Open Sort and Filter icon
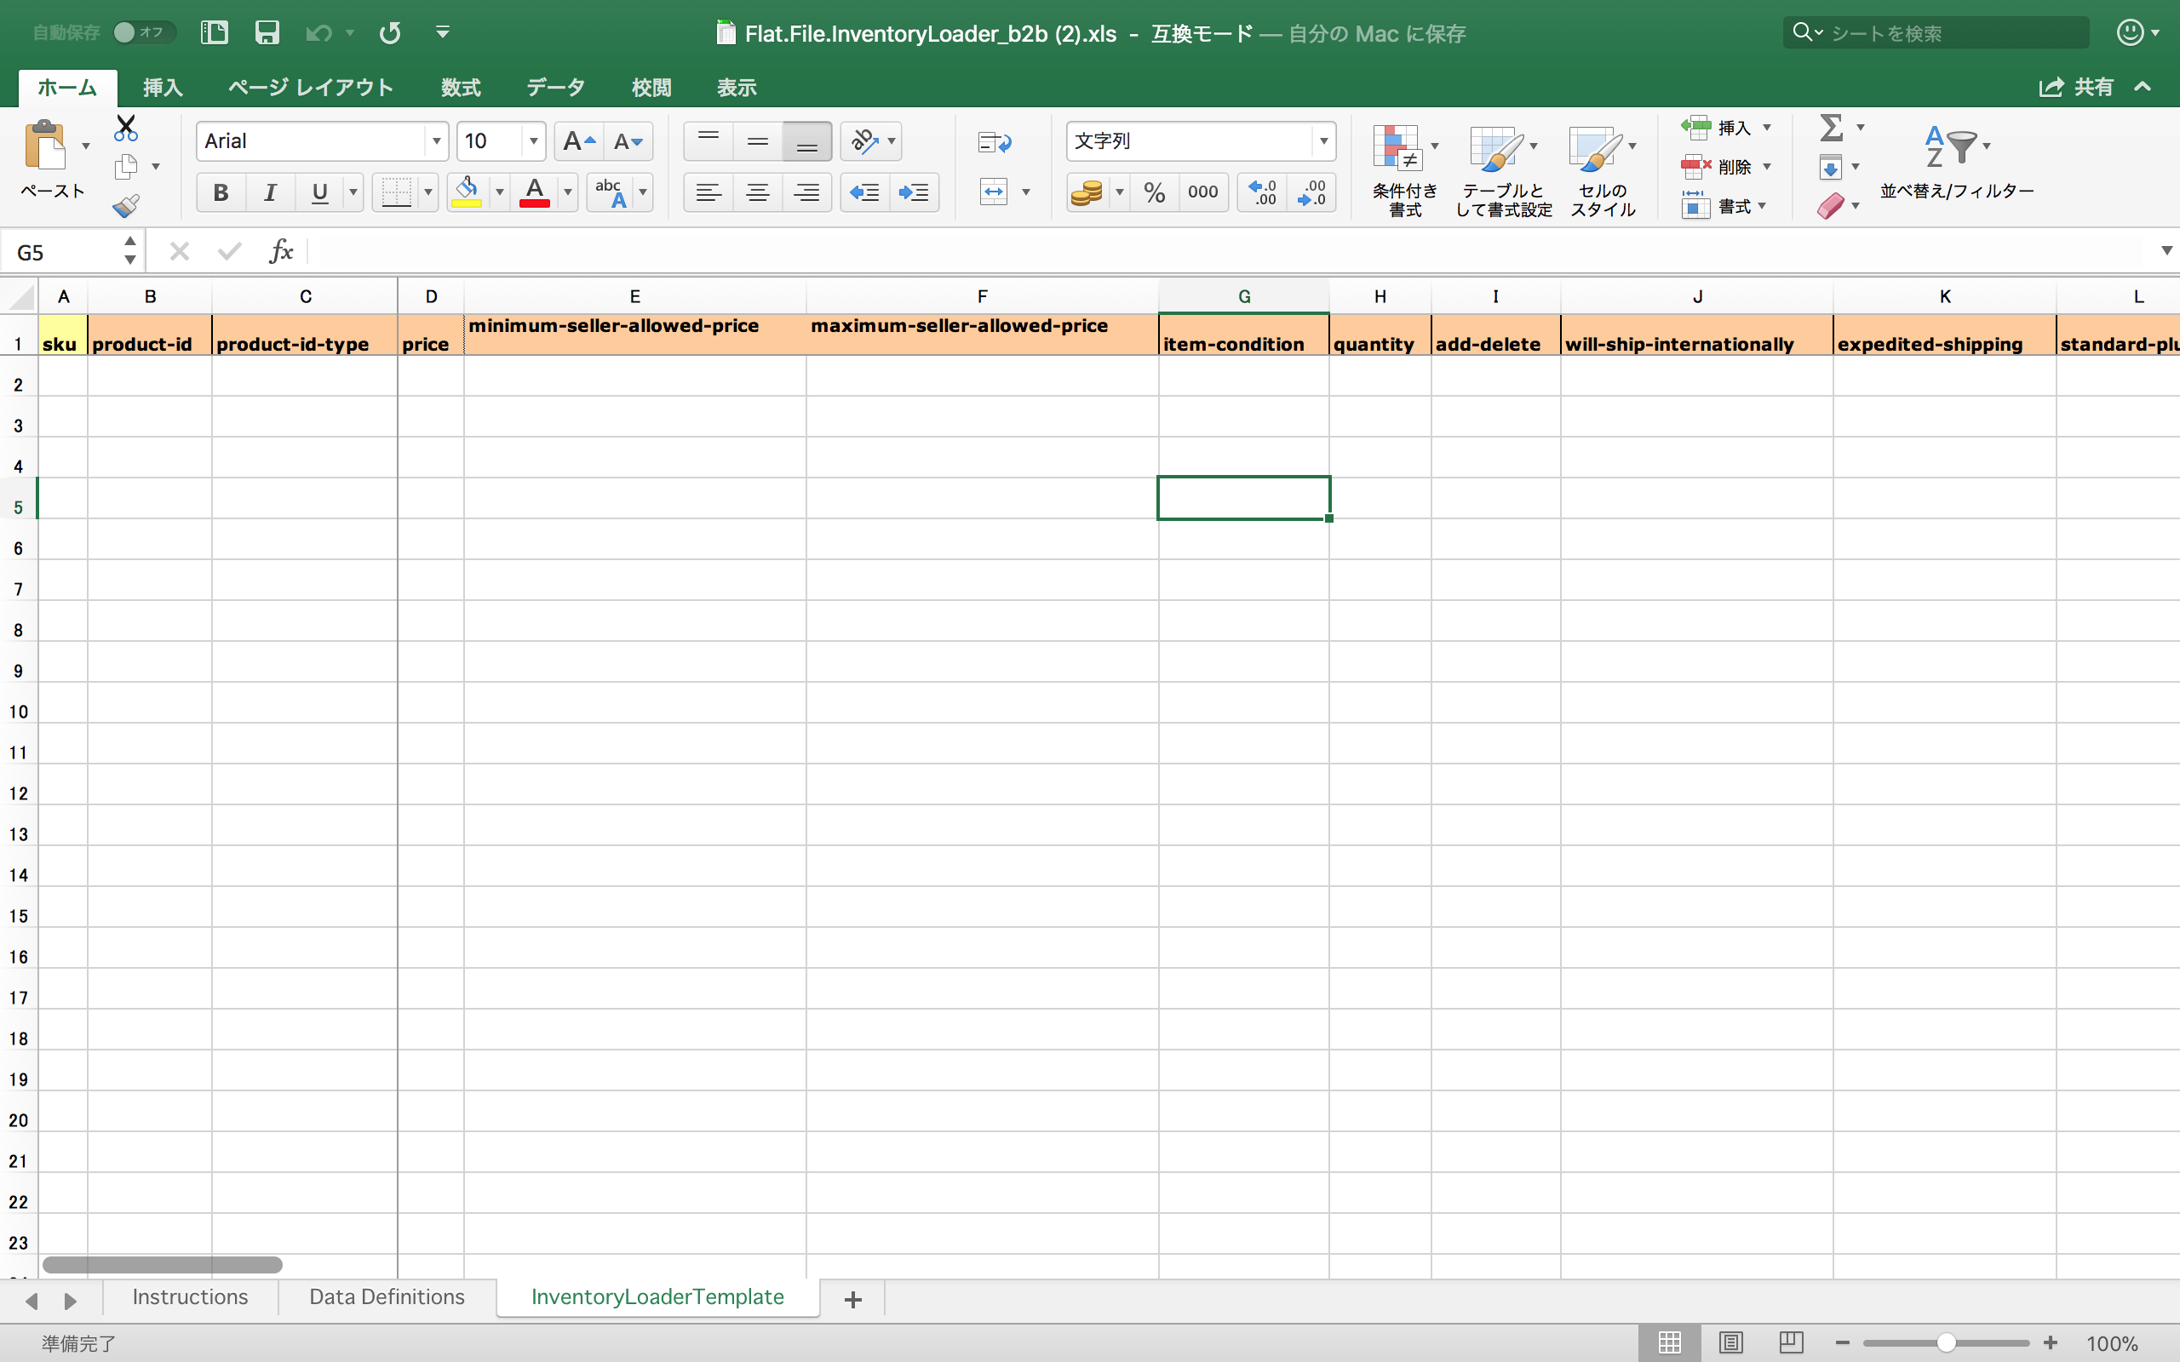This screenshot has height=1362, width=2180. pos(1949,146)
